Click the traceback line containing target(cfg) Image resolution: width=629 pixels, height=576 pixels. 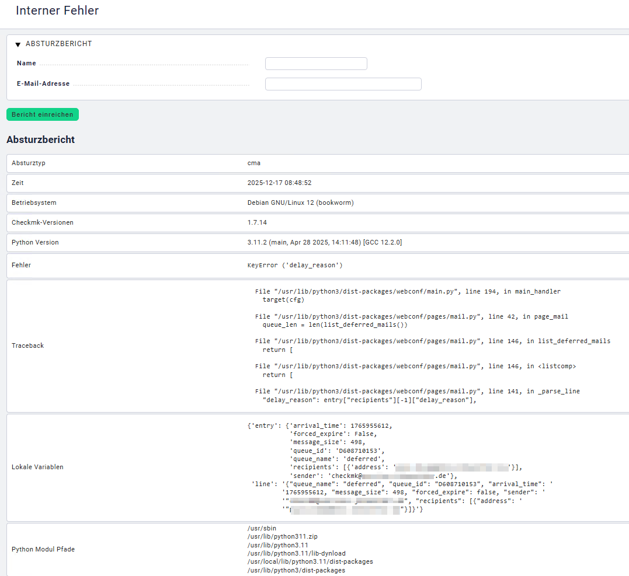point(283,299)
